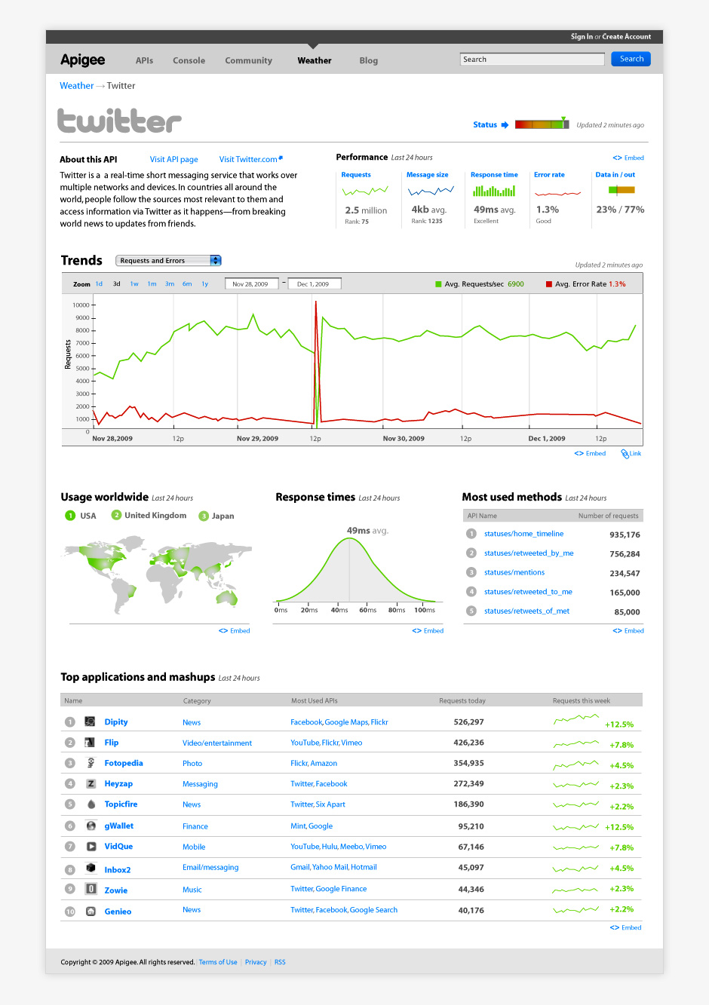Click the blue Status arrow icon
The image size is (709, 1005).
pos(505,125)
